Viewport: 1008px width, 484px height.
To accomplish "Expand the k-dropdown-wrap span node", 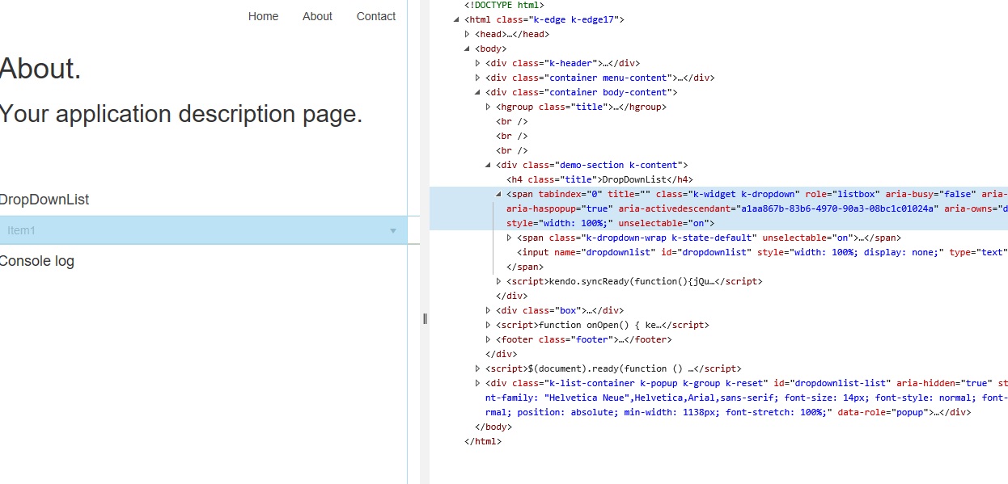I will click(510, 238).
